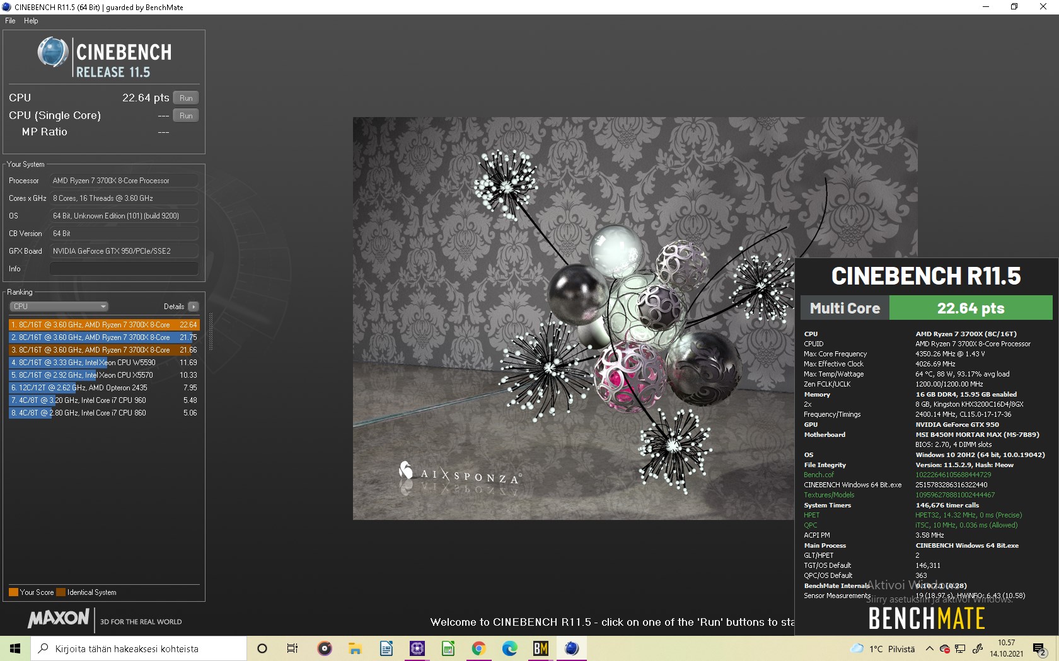Click the Textures/Models integrity entry
Viewport: 1059px width, 661px height.
coord(829,495)
